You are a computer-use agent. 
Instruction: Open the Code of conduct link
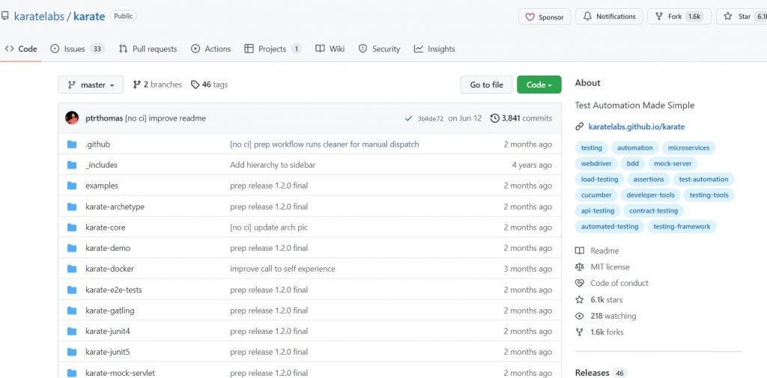pyautogui.click(x=612, y=283)
